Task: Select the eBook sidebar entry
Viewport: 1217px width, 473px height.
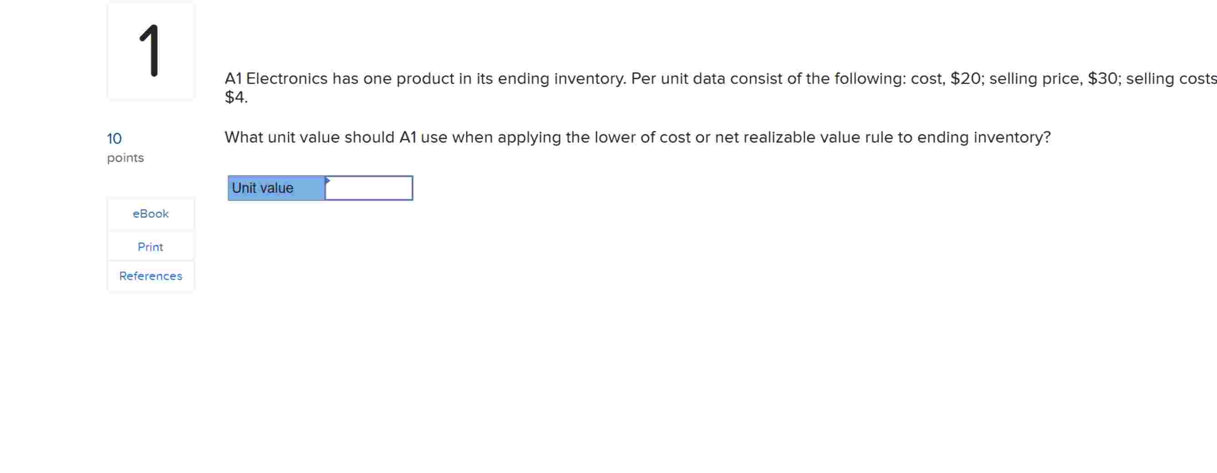Action: coord(150,214)
